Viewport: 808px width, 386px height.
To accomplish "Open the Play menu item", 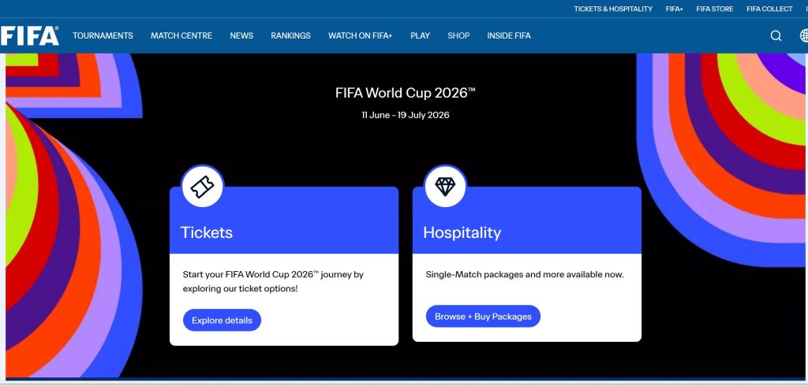I will pos(420,35).
